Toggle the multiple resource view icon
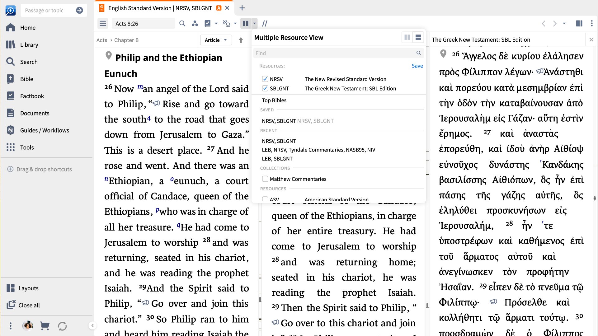Screen dimensions: 598x336 pos(246,23)
